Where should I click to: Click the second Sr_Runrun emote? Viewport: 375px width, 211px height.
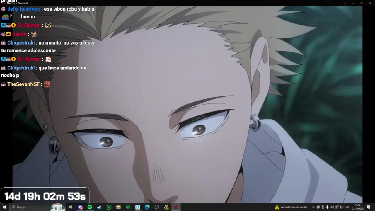48,59
